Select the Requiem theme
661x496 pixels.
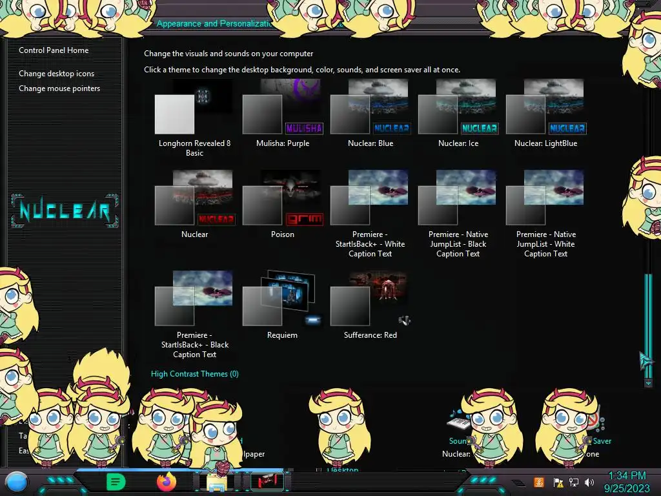click(283, 305)
